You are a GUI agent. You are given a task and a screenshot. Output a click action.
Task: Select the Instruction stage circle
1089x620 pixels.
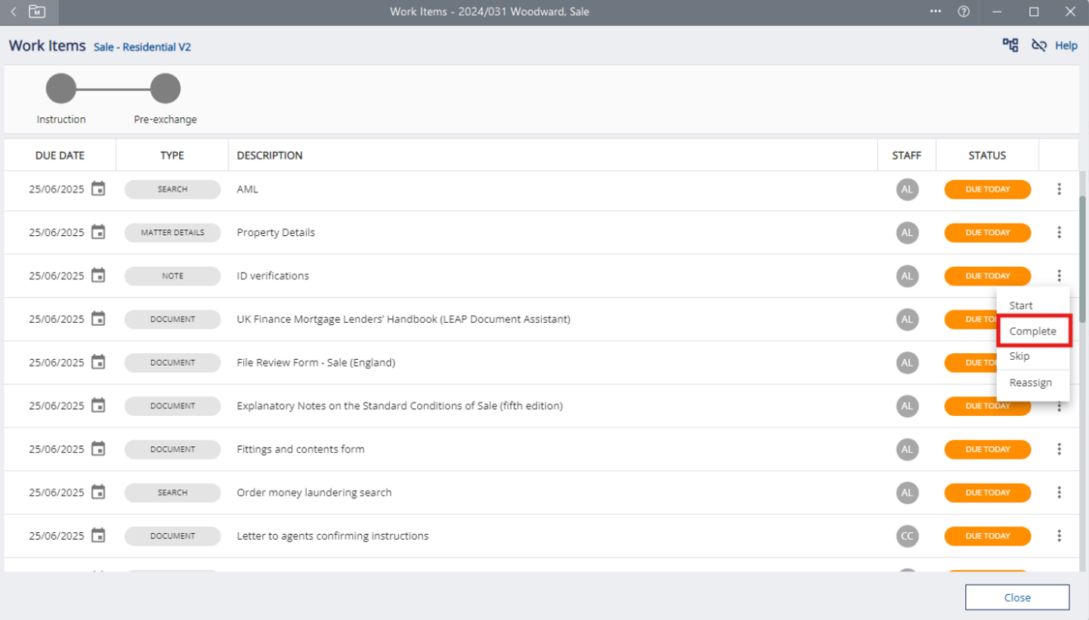[61, 88]
